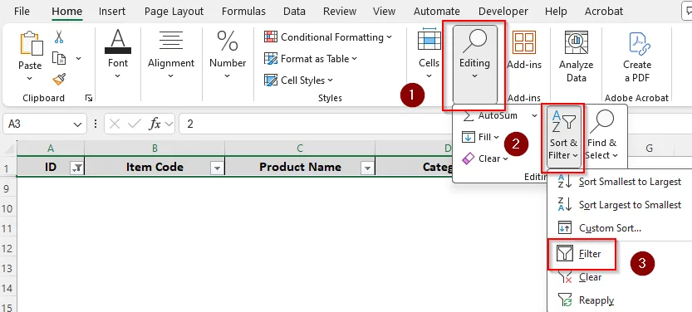Open the Name Box dropdown arrow
The image size is (692, 312).
[77, 124]
